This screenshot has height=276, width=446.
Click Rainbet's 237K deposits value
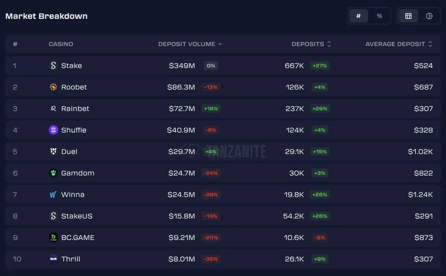pos(294,108)
